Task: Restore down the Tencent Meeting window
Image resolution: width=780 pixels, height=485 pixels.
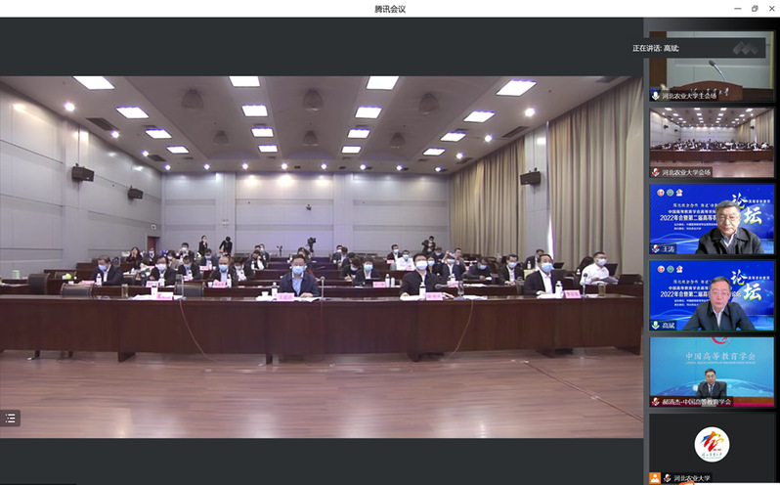Action: pyautogui.click(x=754, y=8)
